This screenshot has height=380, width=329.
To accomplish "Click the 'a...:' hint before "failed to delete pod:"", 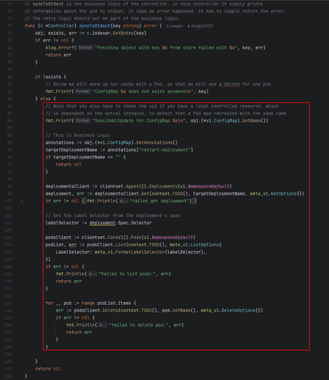I will 103,325.
